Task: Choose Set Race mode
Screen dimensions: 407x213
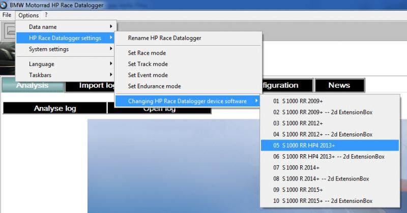Action: (x=188, y=53)
